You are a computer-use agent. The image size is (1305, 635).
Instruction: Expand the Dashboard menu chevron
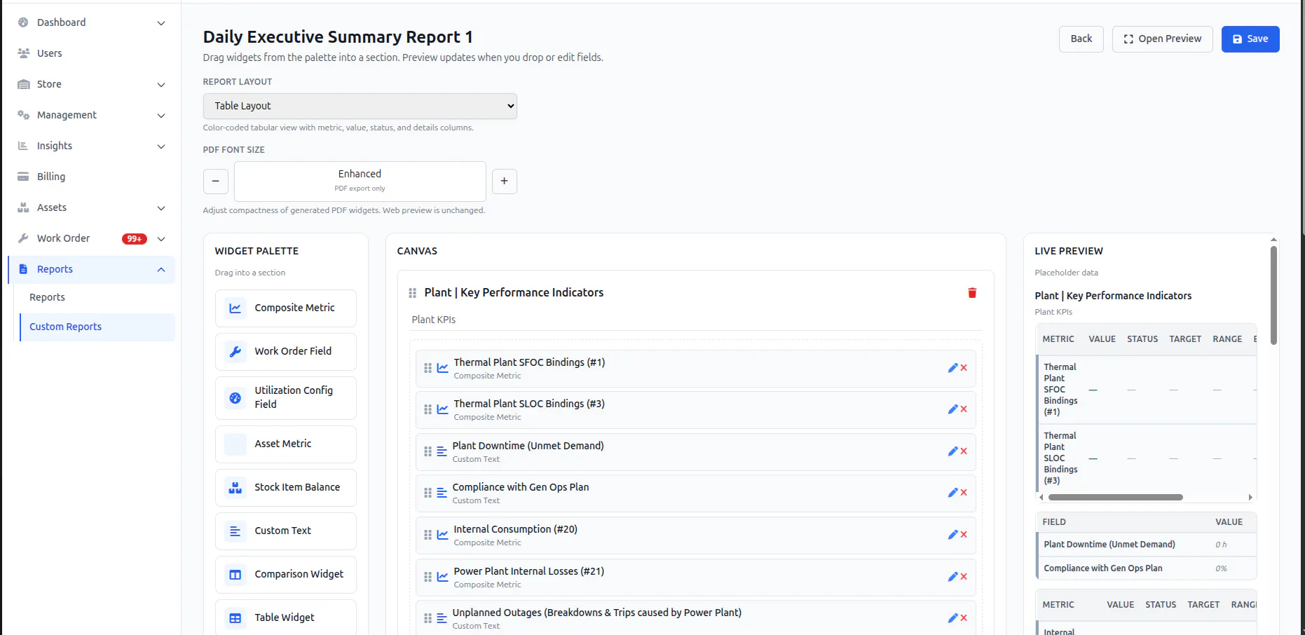point(161,23)
